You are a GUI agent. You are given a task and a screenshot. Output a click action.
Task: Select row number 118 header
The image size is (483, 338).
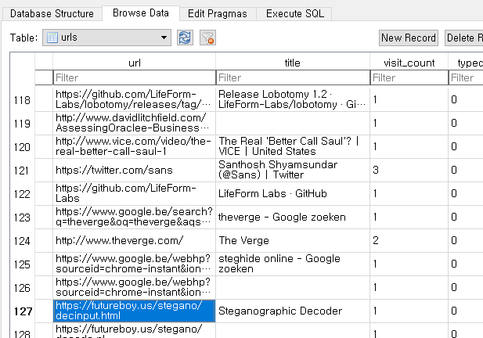coord(22,100)
